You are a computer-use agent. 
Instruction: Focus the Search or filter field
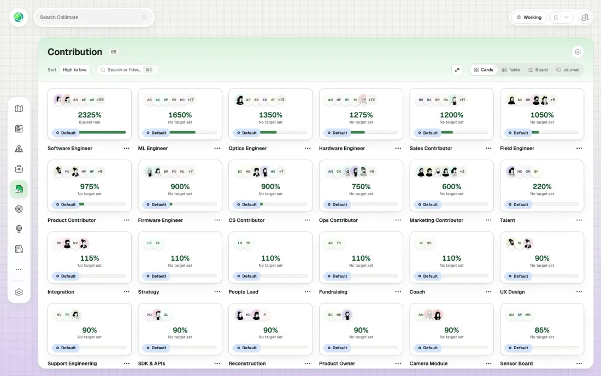pyautogui.click(x=127, y=70)
